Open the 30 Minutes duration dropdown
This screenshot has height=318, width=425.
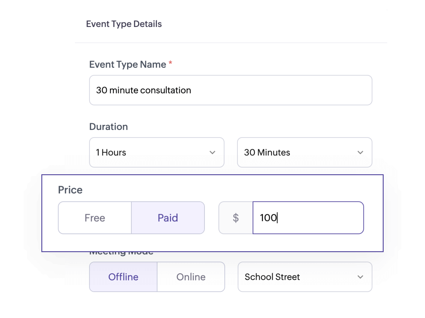pyautogui.click(x=304, y=152)
